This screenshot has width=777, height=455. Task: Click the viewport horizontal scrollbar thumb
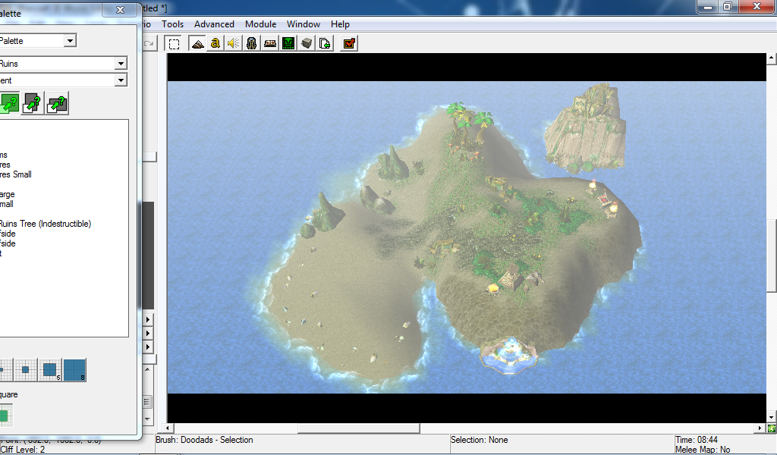[x=359, y=428]
